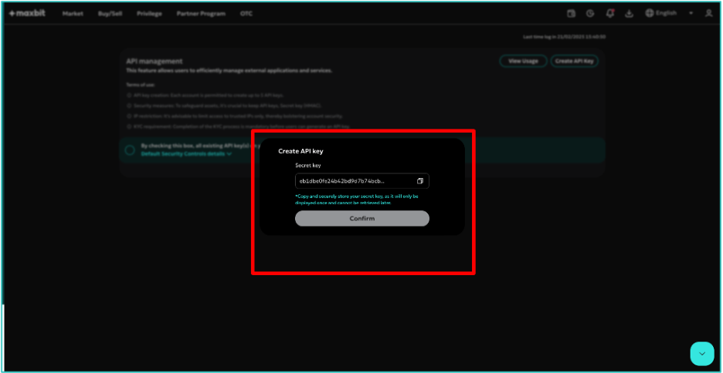The height and width of the screenshot is (373, 723).
Task: Open the notifications bell
Action: (x=610, y=13)
